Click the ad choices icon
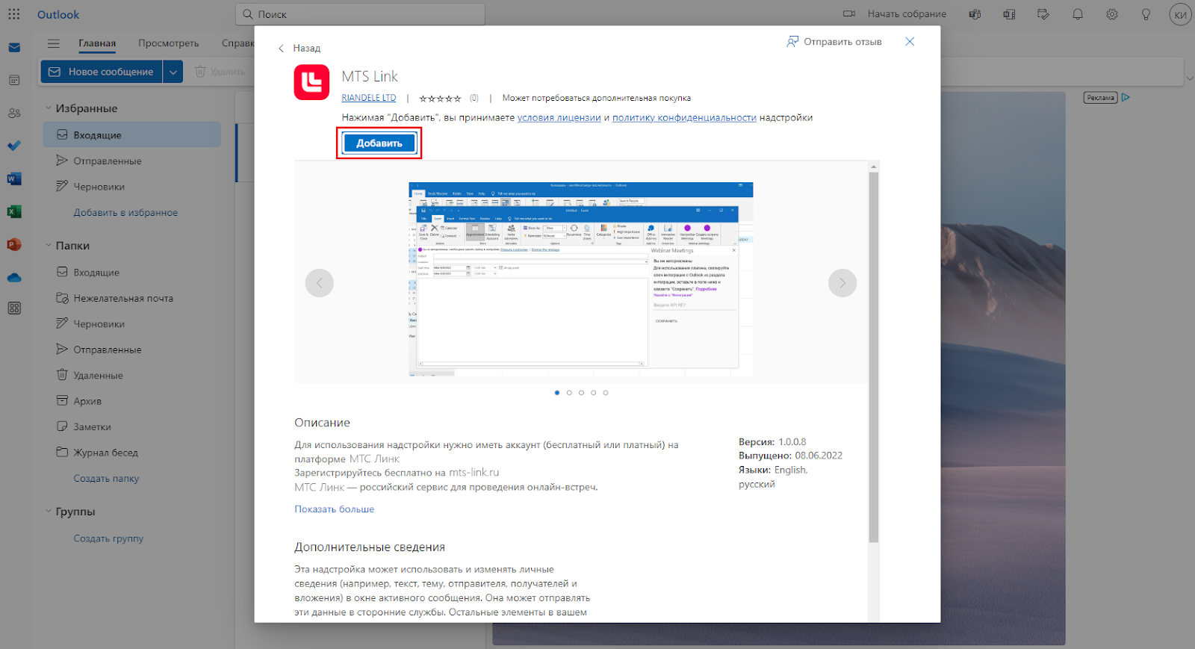The height and width of the screenshot is (649, 1195). [x=1126, y=97]
